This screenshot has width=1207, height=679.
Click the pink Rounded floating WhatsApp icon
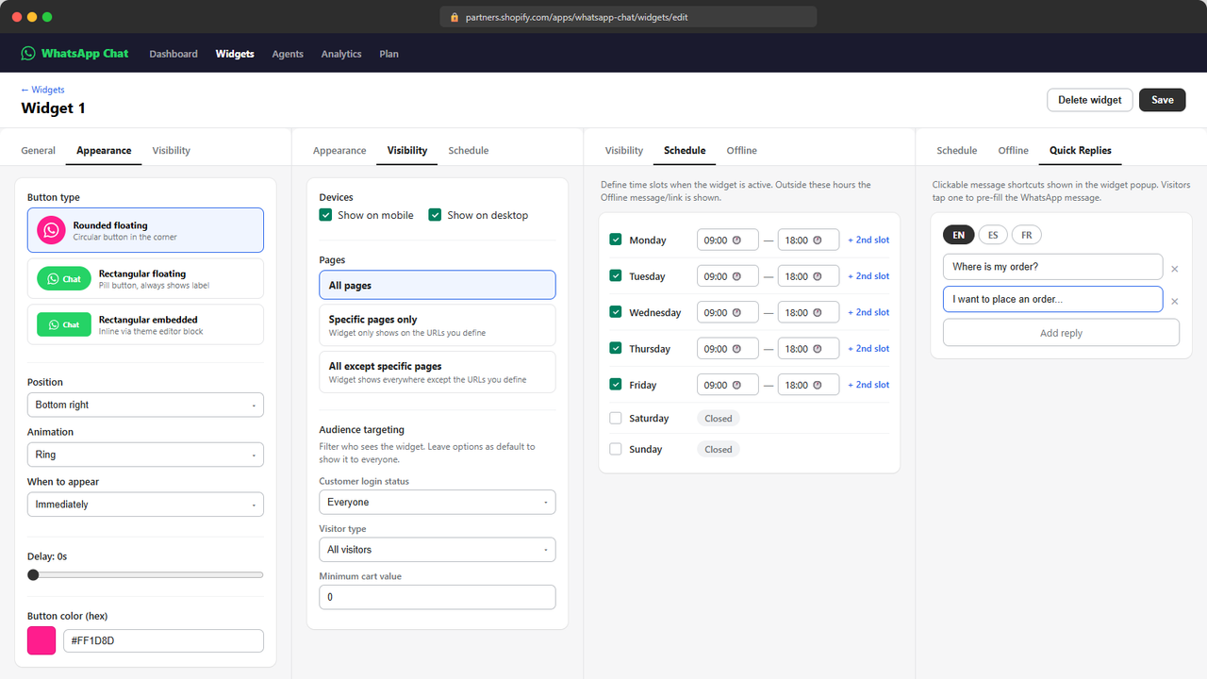(x=51, y=230)
